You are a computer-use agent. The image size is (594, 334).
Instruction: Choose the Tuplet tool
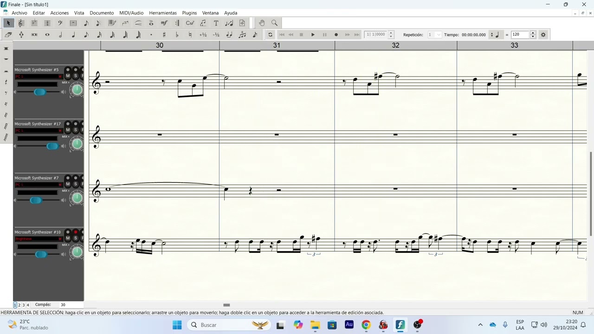[x=125, y=23]
